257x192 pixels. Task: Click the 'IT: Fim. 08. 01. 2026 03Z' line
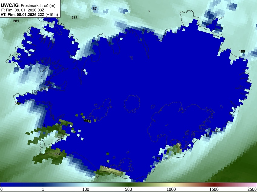coord(22,10)
